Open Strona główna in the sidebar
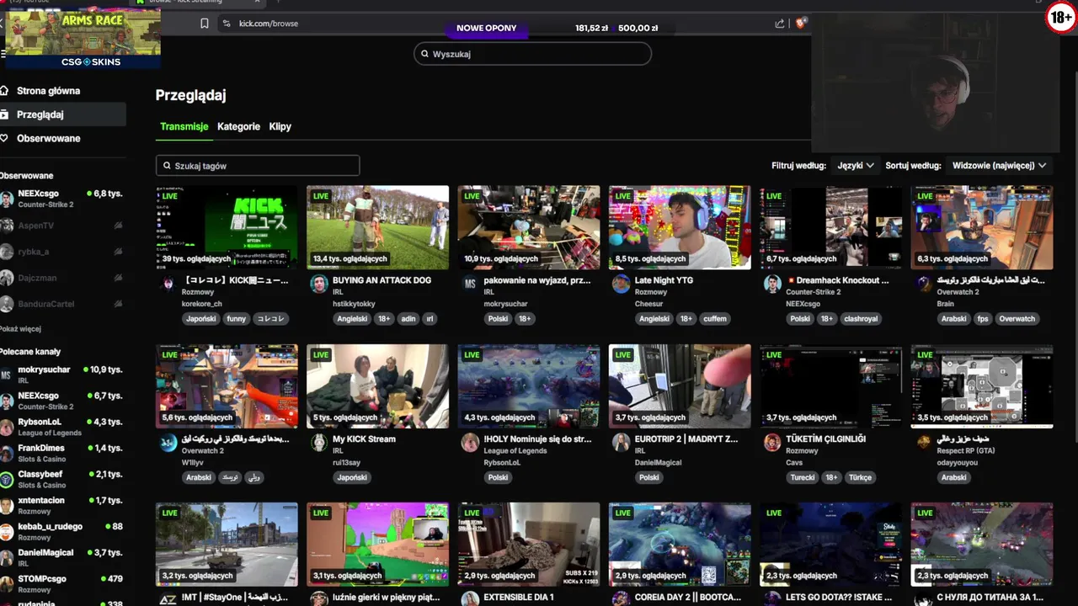 click(48, 91)
